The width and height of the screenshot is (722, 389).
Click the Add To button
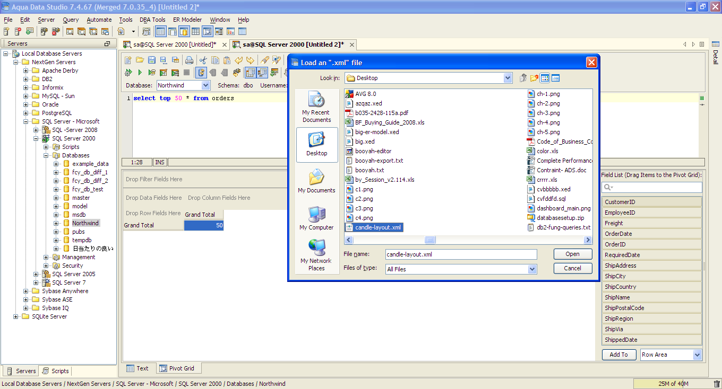[618, 355]
